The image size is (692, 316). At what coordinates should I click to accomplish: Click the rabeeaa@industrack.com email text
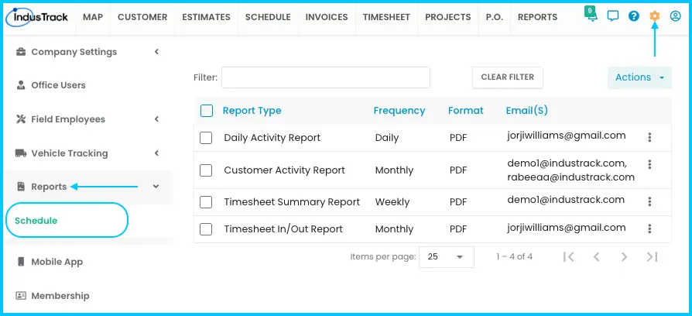click(x=571, y=177)
